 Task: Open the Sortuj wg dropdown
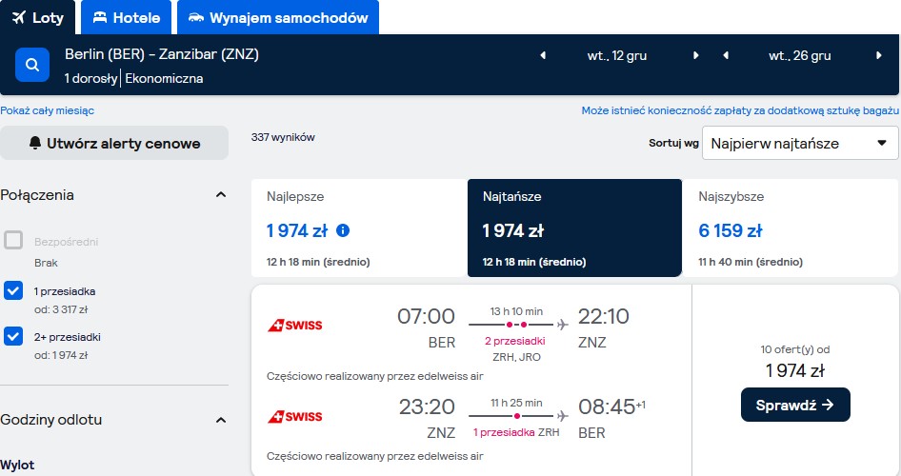click(x=800, y=143)
